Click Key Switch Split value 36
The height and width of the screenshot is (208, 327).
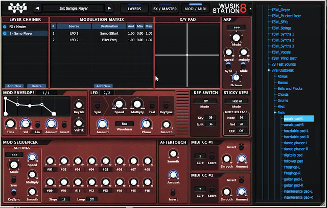coord(211,124)
